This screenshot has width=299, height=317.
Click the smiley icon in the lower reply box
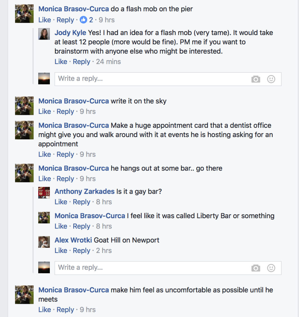tap(271, 268)
